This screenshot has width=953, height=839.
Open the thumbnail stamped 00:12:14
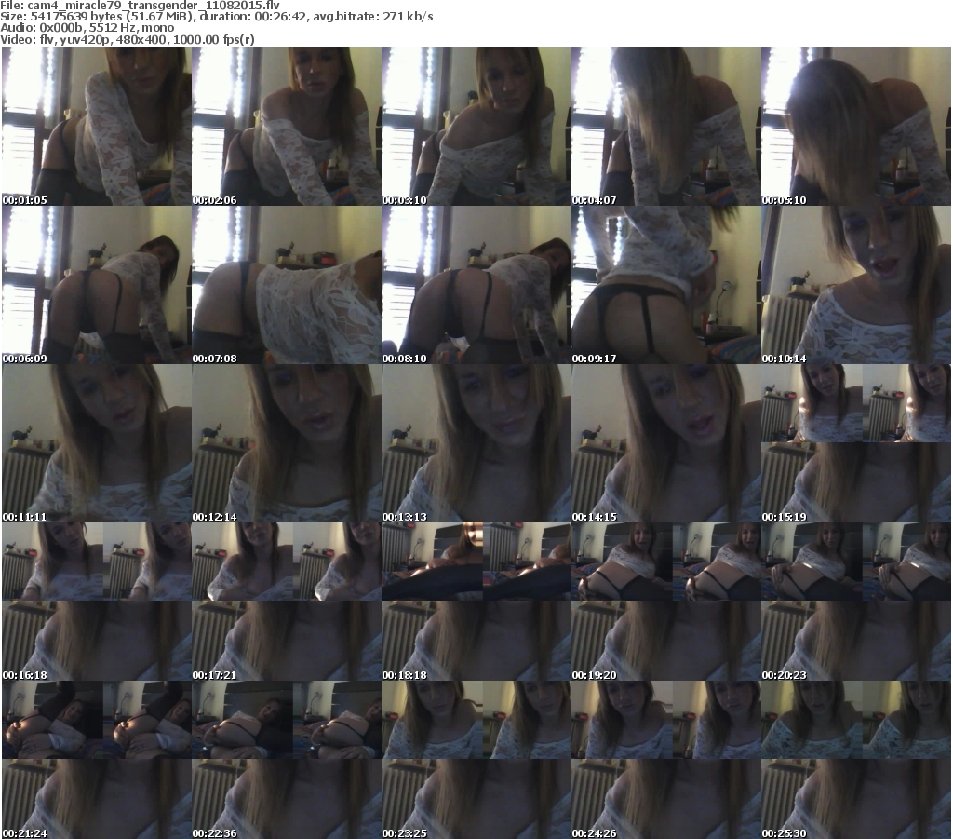tap(287, 443)
